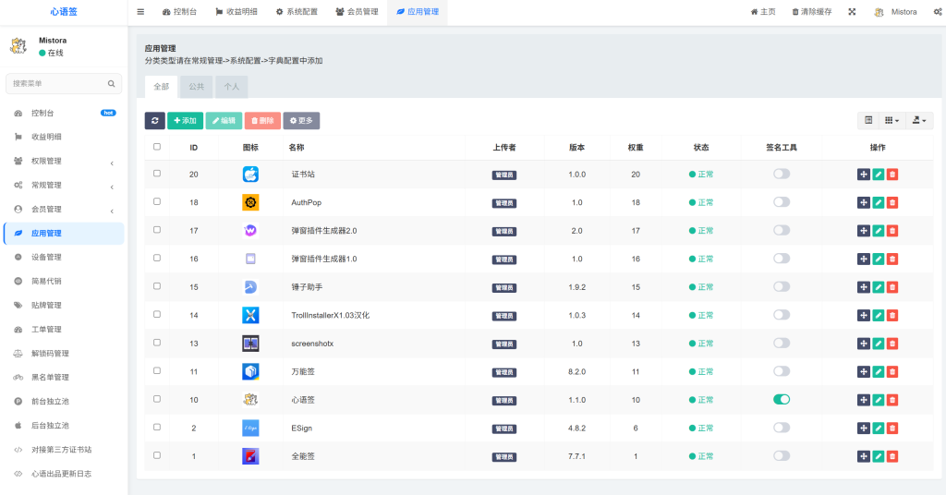Click the delete icon for TrollInstallerX1.03汉化 row
This screenshot has width=946, height=495.
(892, 315)
